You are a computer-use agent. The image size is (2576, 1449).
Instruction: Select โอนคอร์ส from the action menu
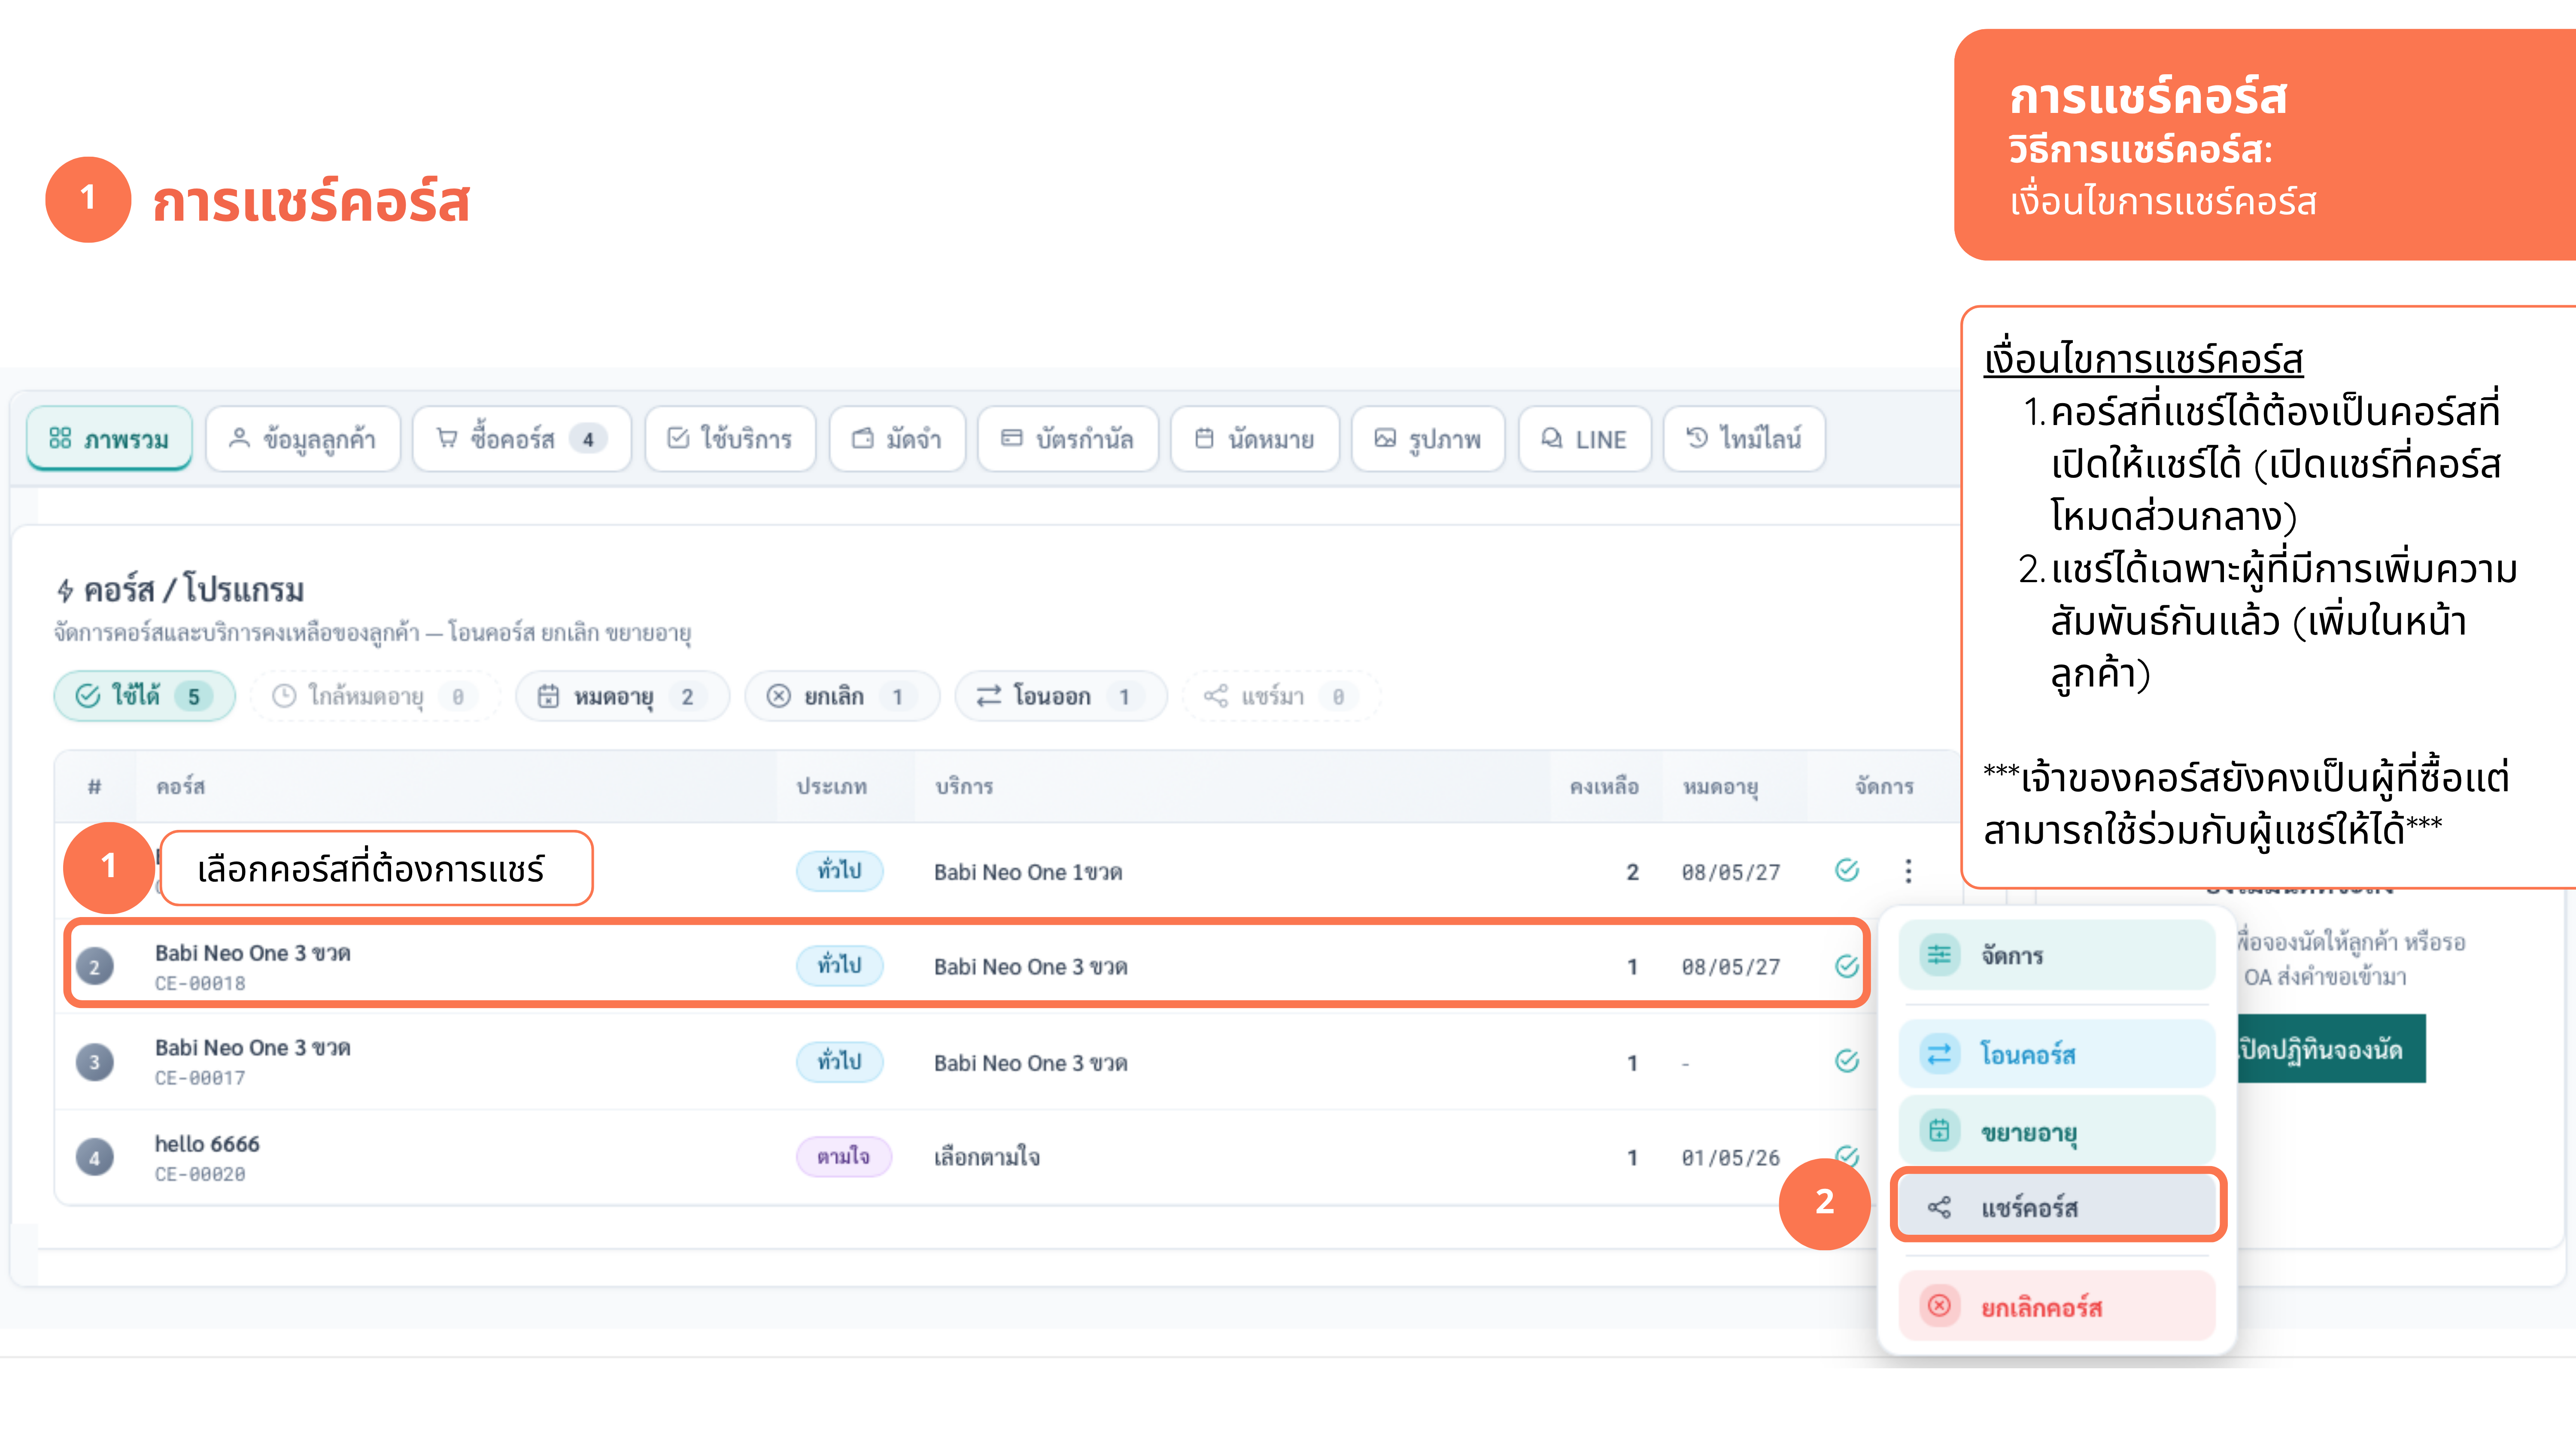click(2057, 1054)
